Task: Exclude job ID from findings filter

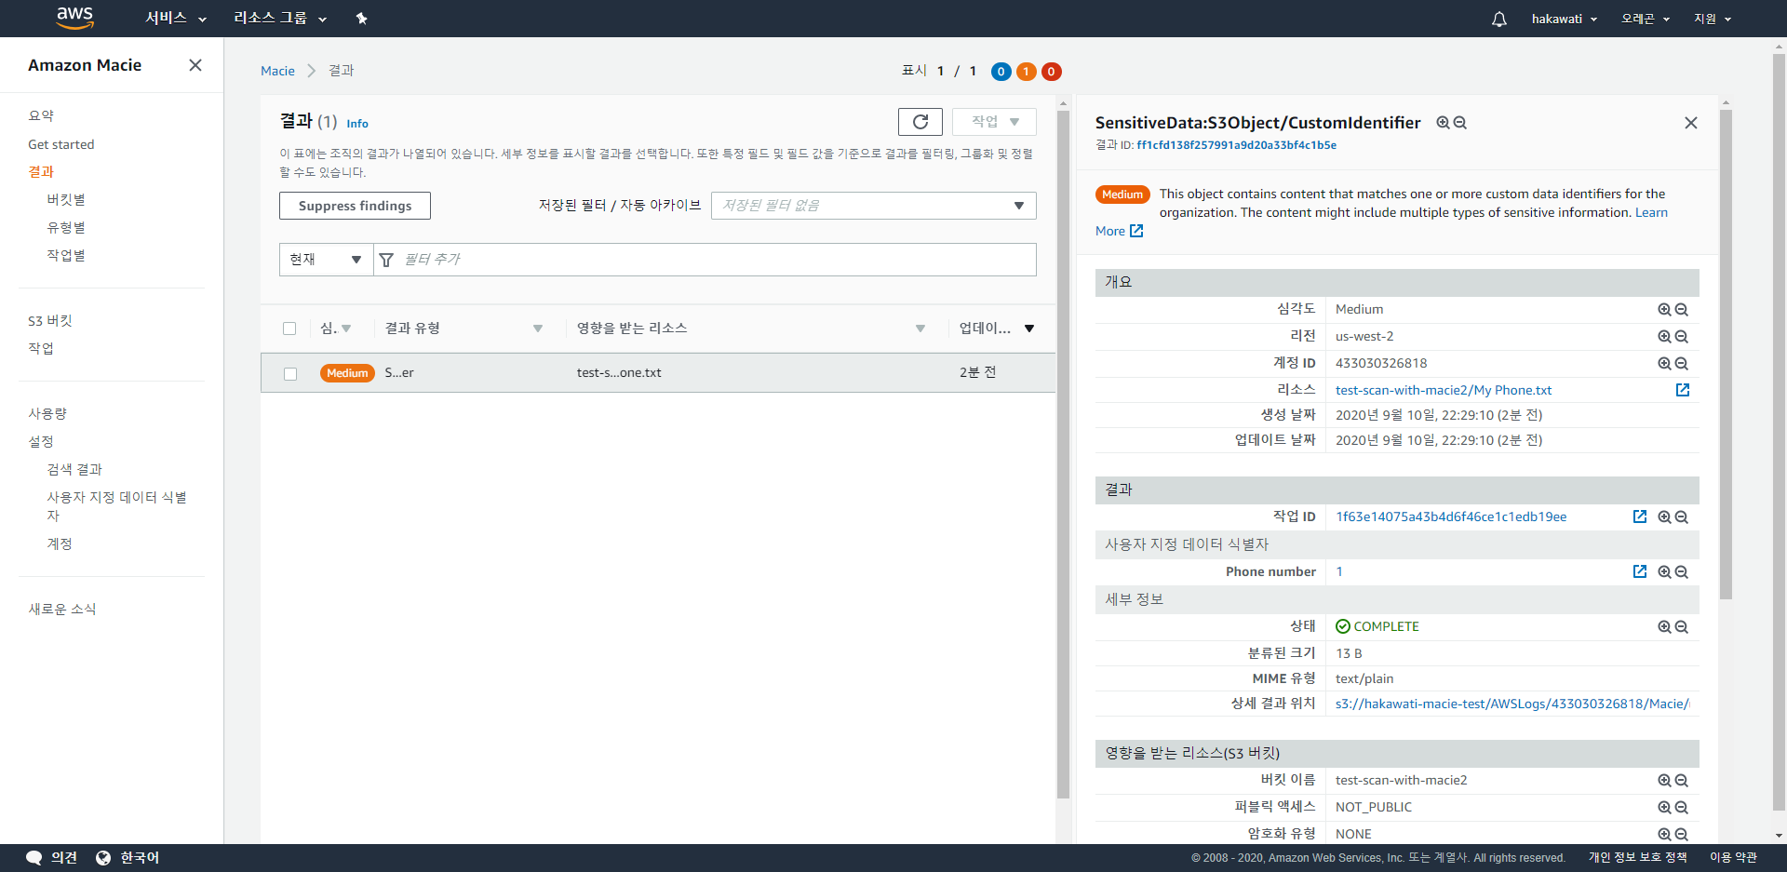Action: 1682,517
